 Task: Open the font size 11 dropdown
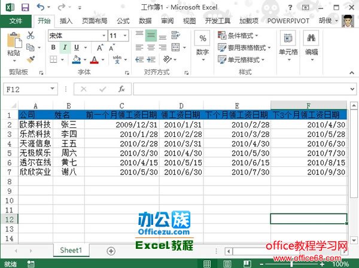(x=125, y=35)
